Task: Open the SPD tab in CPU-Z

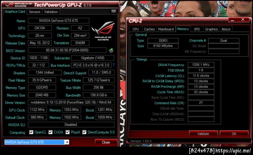Action: (197, 29)
